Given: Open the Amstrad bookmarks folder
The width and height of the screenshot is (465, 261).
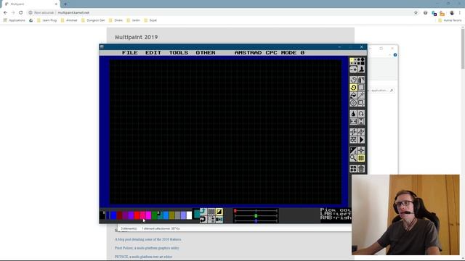Looking at the screenshot, I should tap(69, 20).
